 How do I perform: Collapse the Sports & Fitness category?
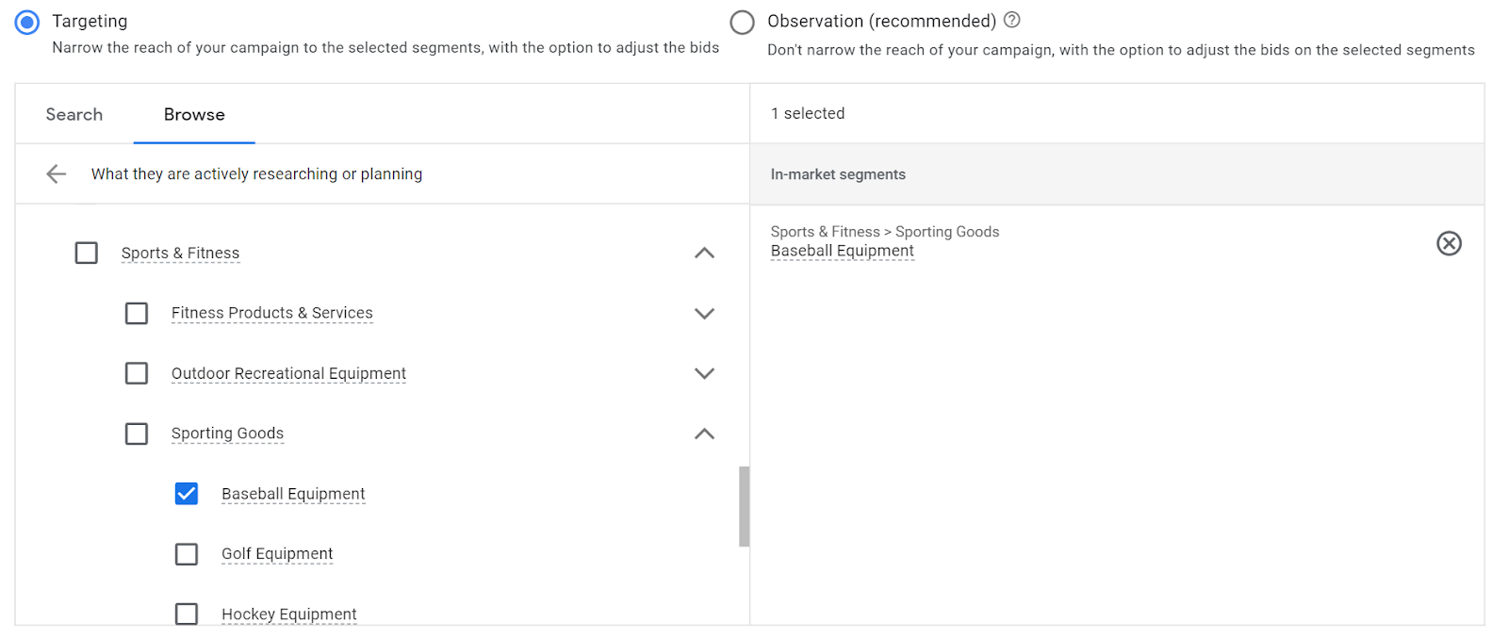pyautogui.click(x=704, y=253)
